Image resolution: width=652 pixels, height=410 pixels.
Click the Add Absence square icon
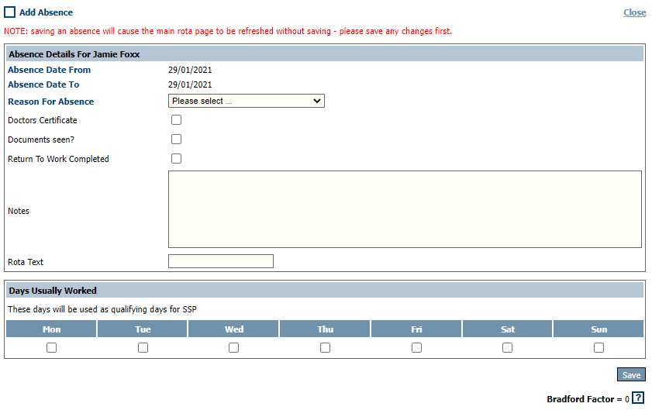point(9,12)
